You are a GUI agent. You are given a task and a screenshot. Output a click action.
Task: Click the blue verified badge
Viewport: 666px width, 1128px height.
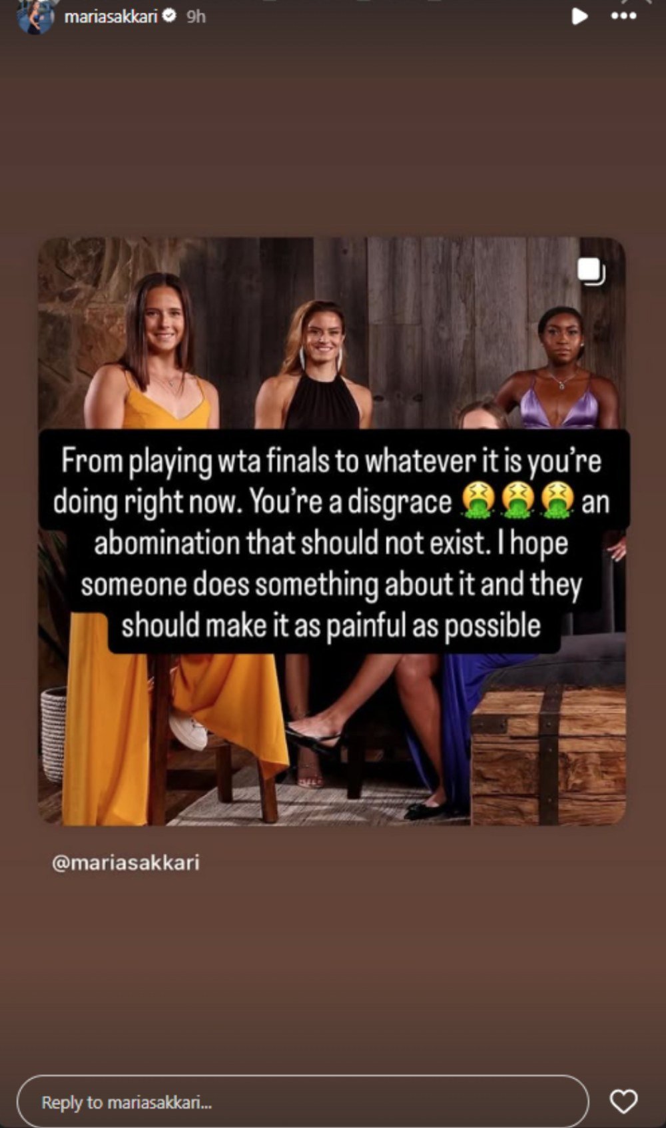(x=169, y=16)
